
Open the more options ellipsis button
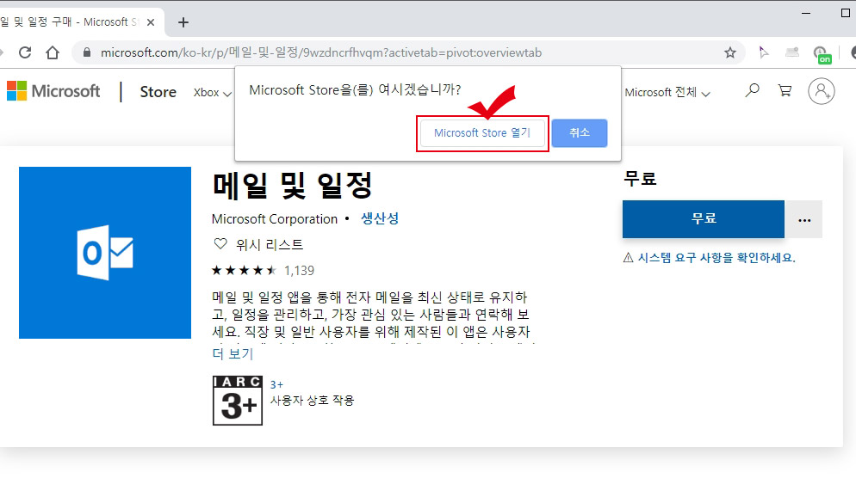click(803, 219)
